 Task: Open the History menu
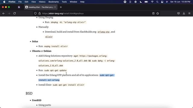tap(42, 2)
